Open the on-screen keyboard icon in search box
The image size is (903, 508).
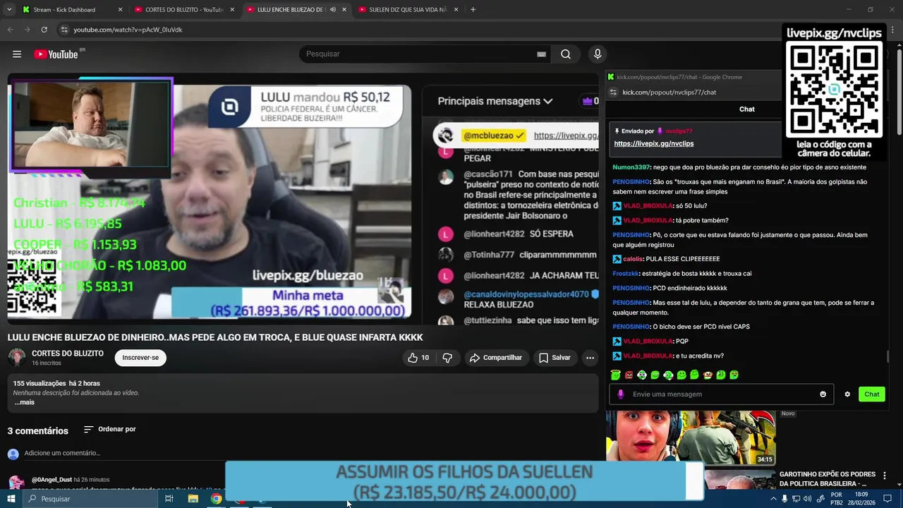coord(541,54)
